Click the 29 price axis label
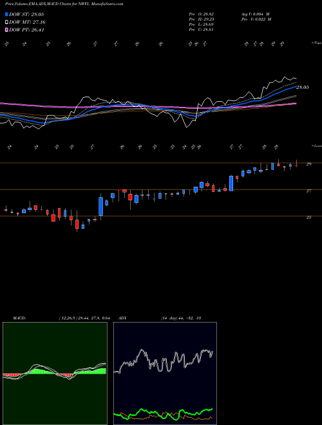The height and width of the screenshot is (425, 322). (x=308, y=164)
